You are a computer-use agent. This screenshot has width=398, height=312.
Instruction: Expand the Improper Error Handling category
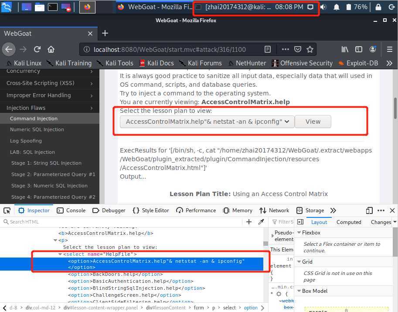pyautogui.click(x=50, y=95)
